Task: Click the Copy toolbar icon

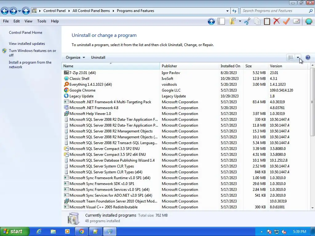Action: tap(257, 21)
